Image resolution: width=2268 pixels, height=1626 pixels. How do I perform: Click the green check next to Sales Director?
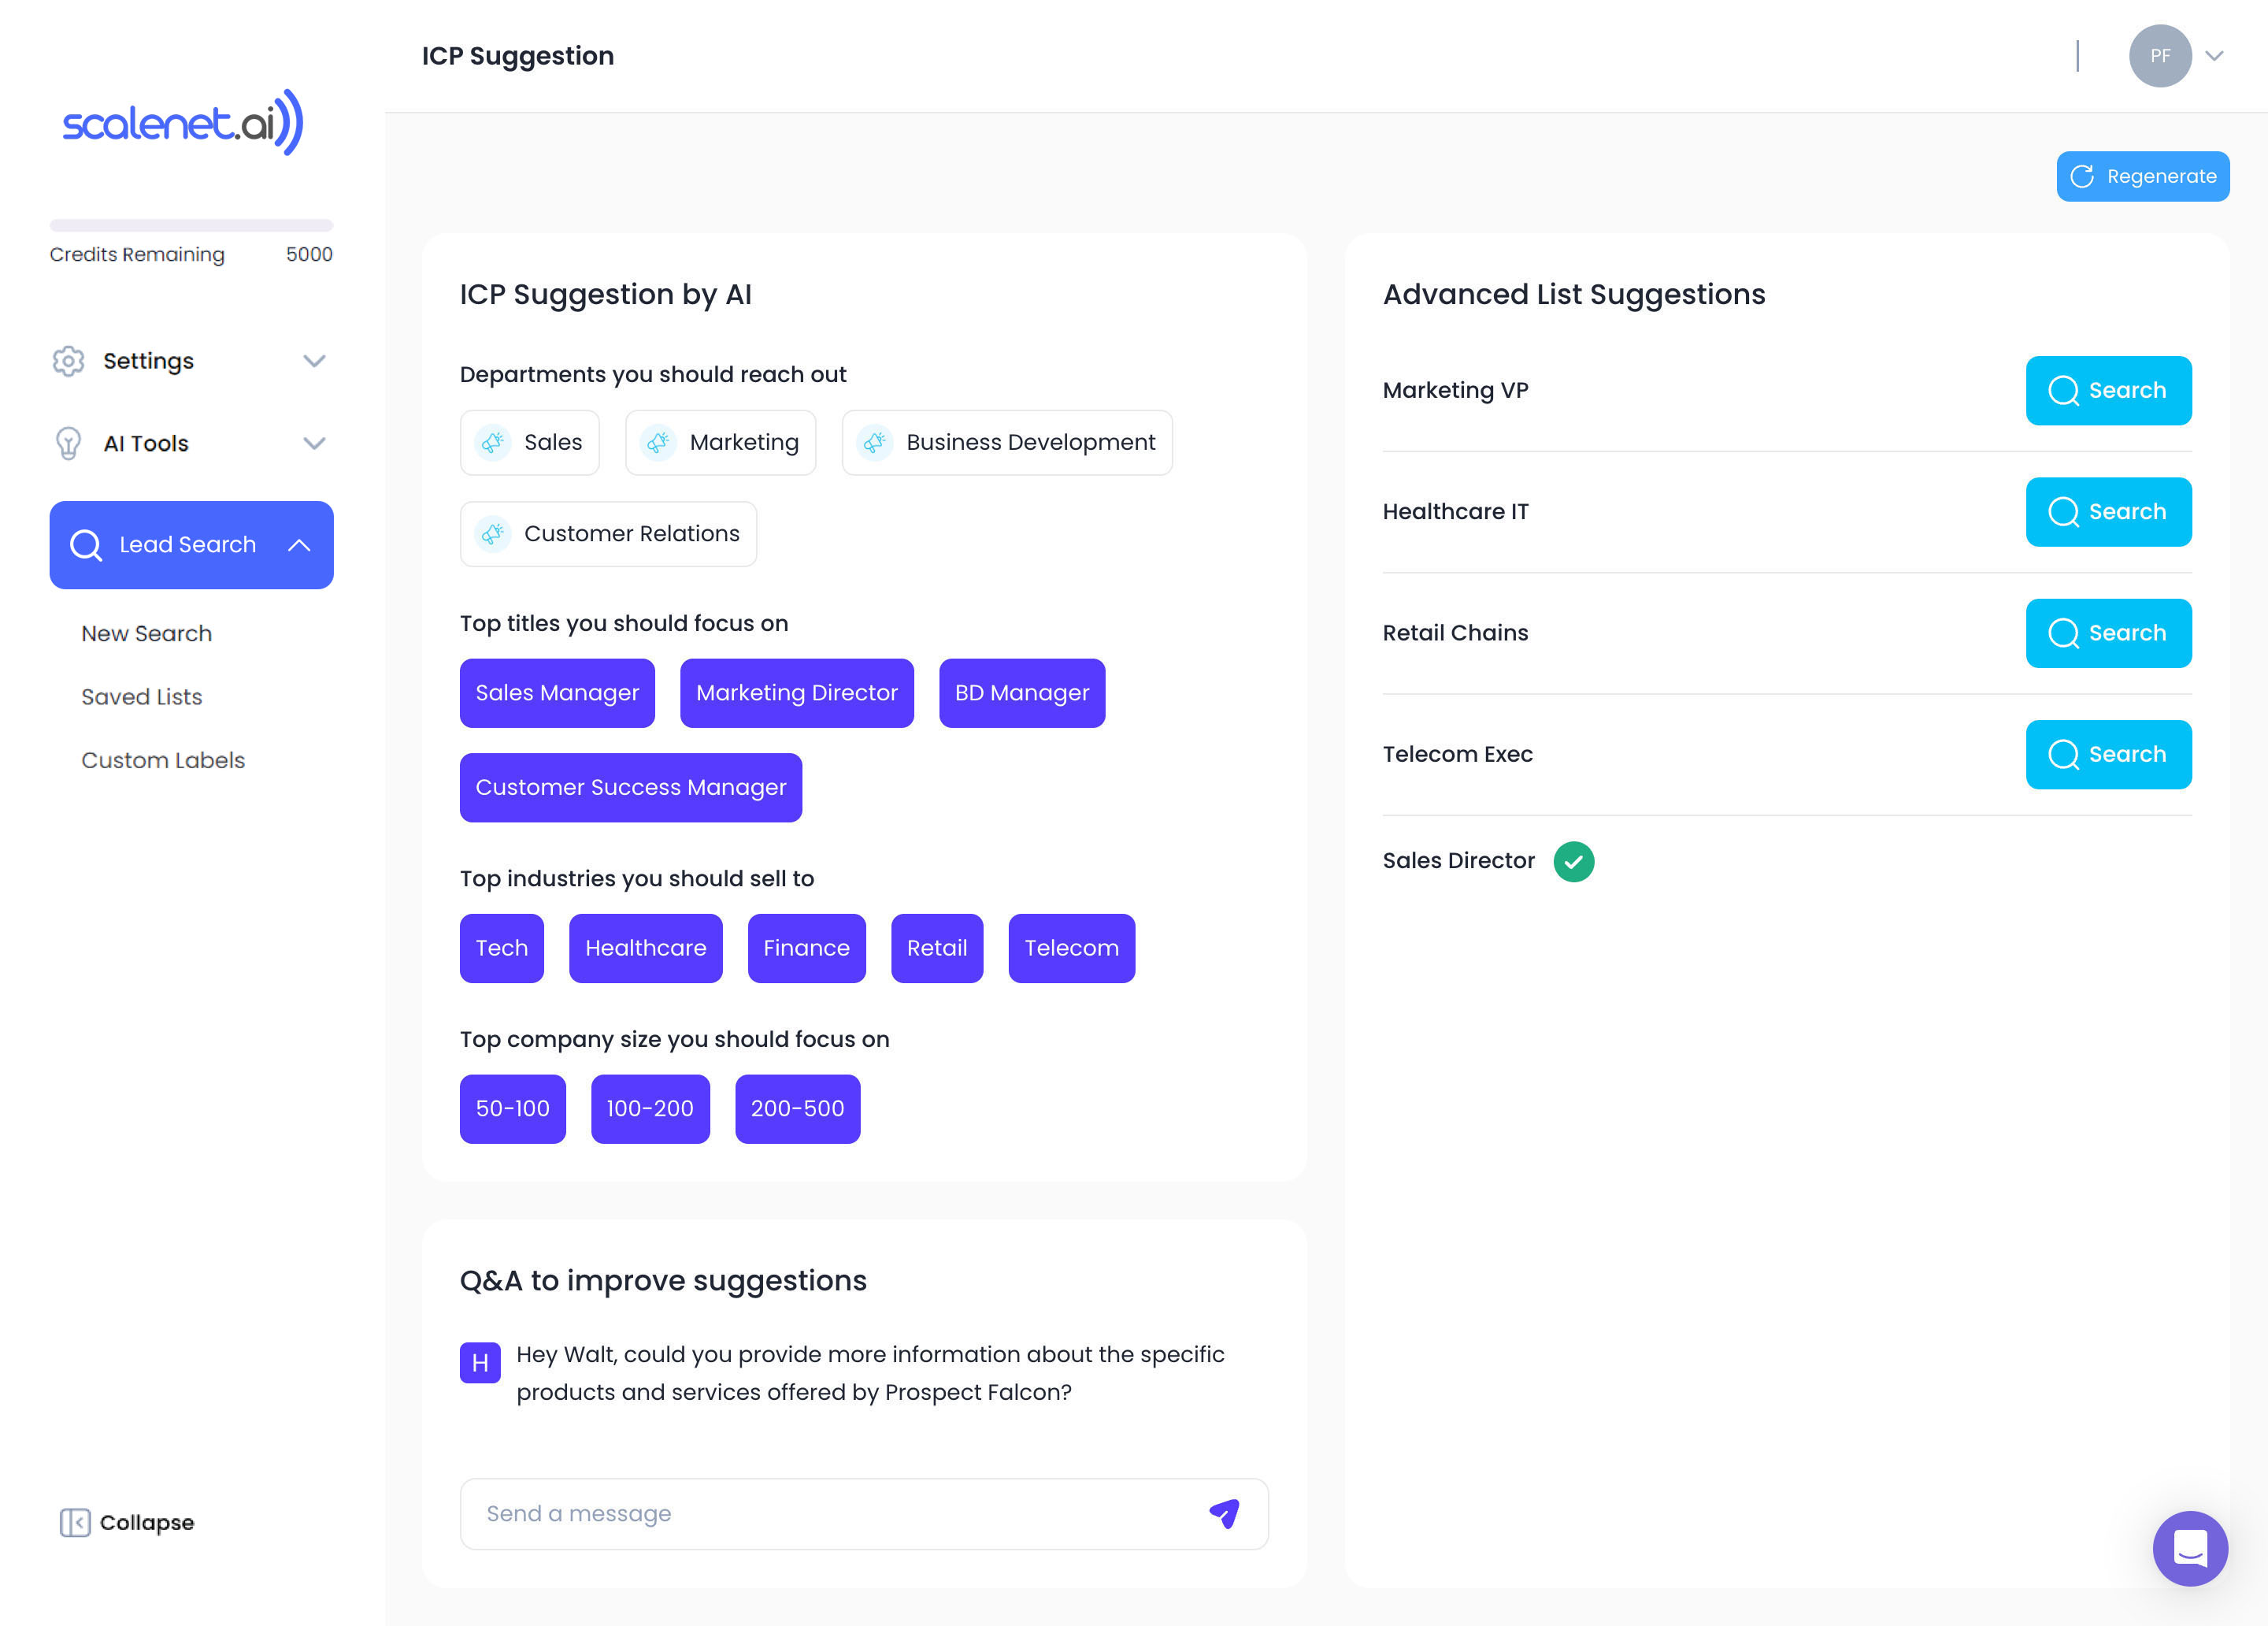pos(1573,860)
